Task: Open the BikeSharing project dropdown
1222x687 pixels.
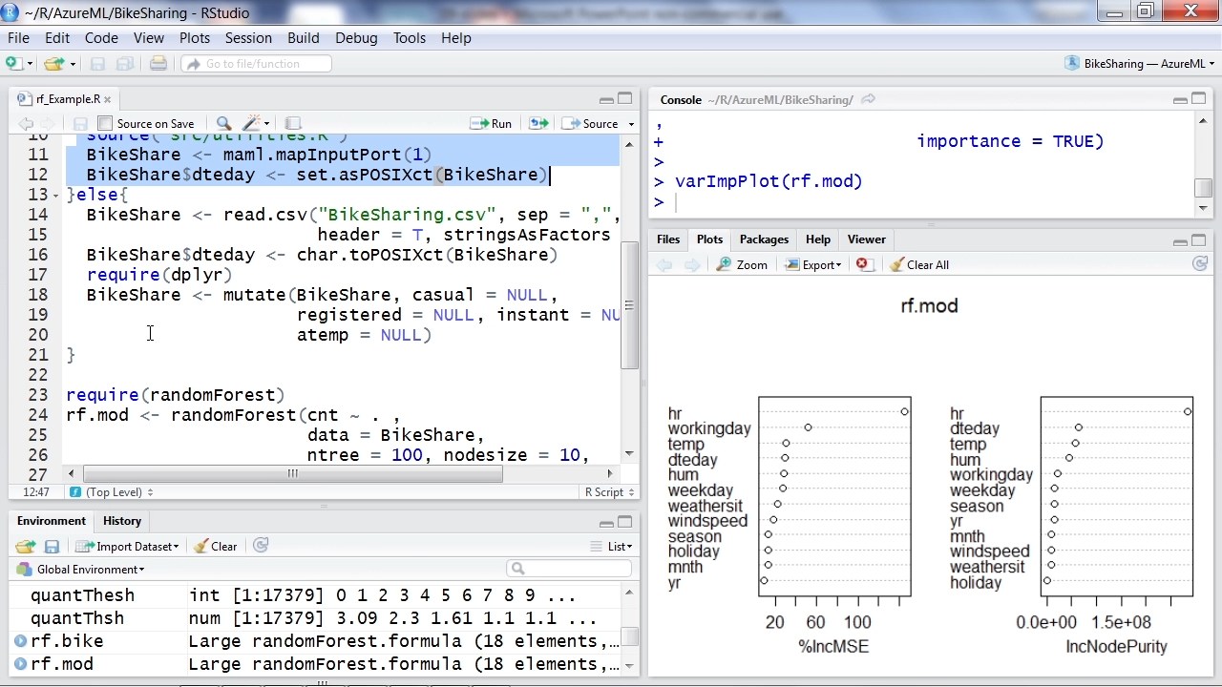Action: point(1140,64)
